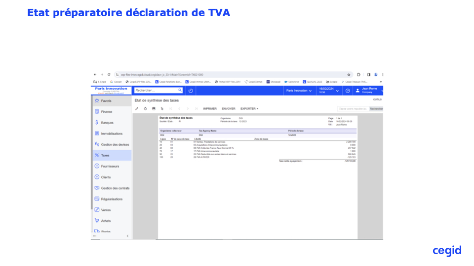Viewport: 474px width, 266px height.
Task: Collapse the sidebar navigation panel
Action: click(x=127, y=236)
